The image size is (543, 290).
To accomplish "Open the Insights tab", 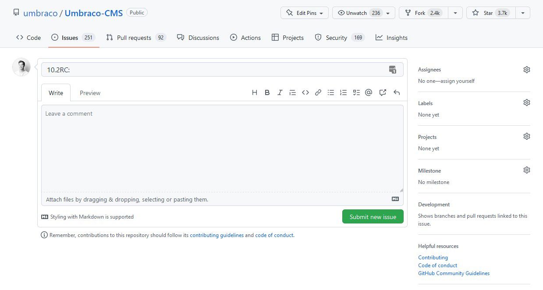I will tap(391, 38).
